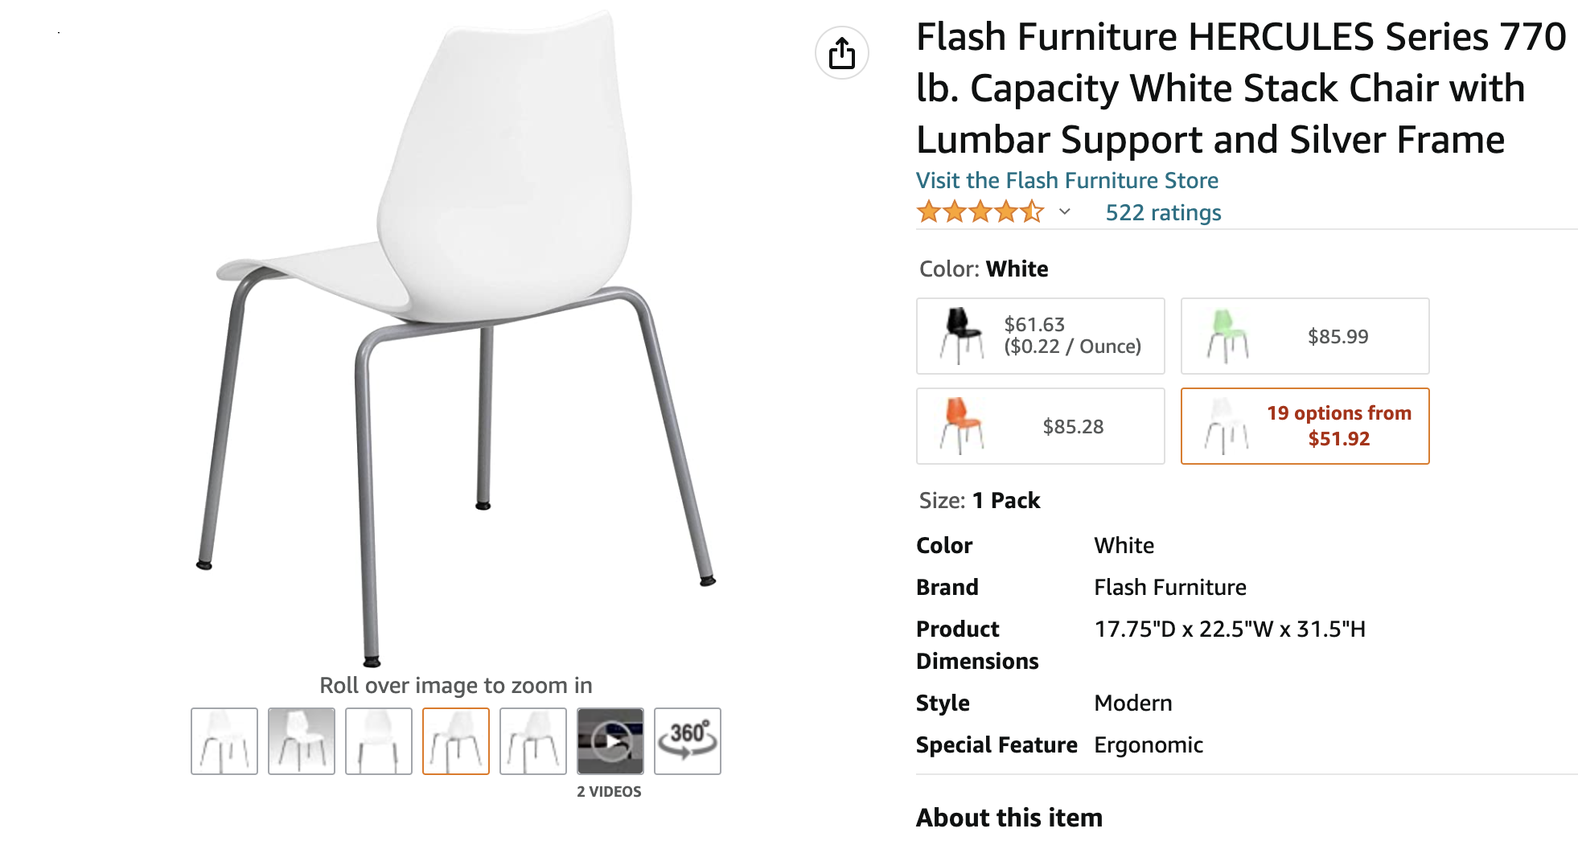This screenshot has width=1578, height=849.
Task: Select white chair with 19 options from $51.92
Action: coord(1305,426)
